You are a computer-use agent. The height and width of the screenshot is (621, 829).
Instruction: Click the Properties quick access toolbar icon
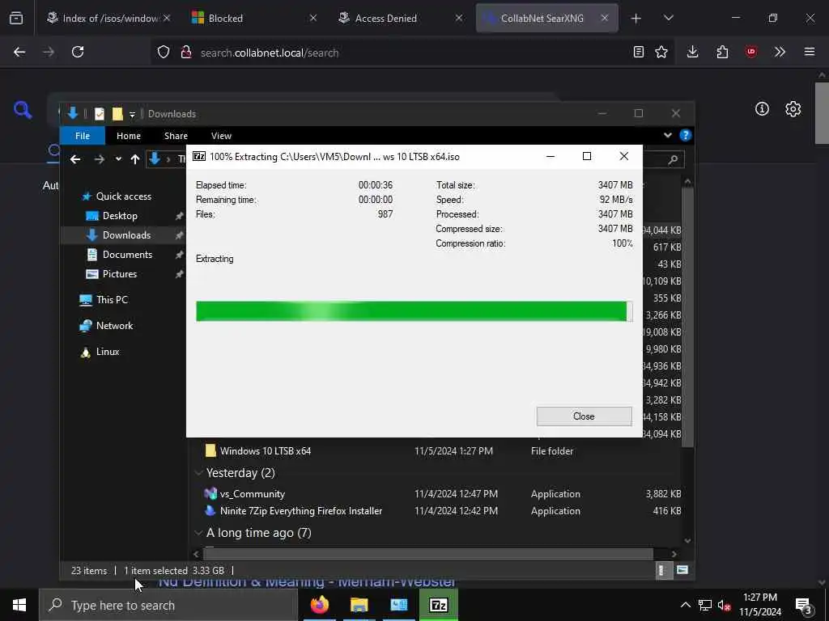[x=99, y=113]
